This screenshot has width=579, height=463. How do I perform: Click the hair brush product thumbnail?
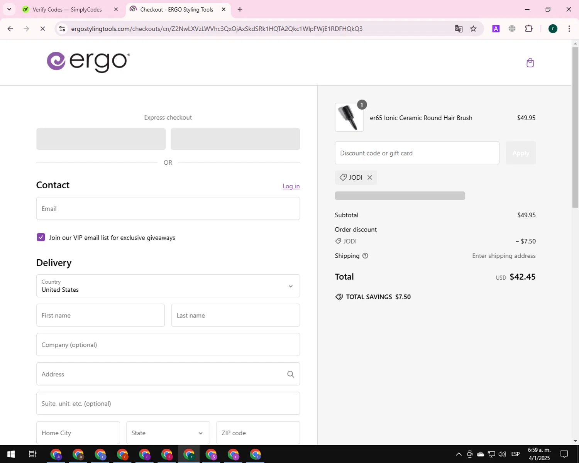point(349,117)
